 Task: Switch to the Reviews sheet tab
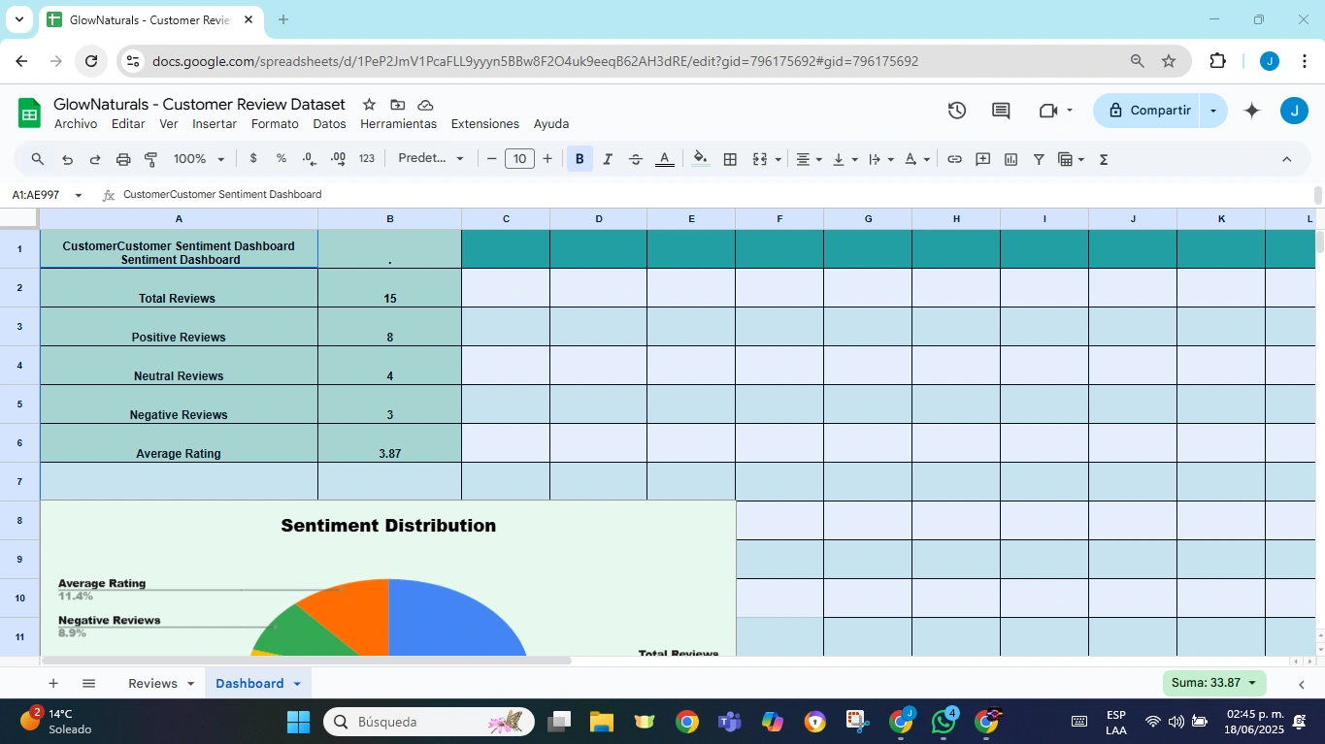tap(152, 684)
